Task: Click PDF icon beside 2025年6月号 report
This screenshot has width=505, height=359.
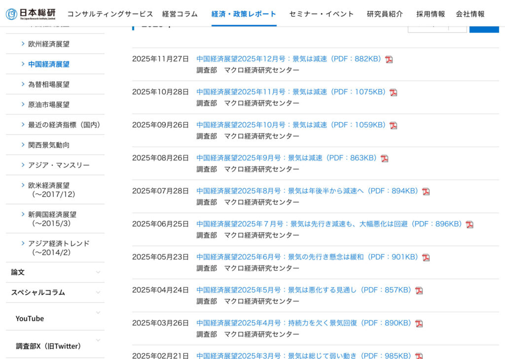Action: pos(426,258)
